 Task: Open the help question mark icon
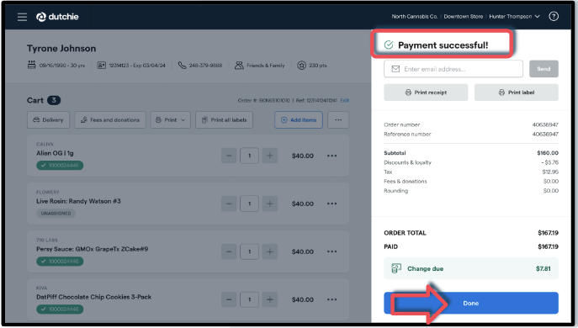point(554,16)
